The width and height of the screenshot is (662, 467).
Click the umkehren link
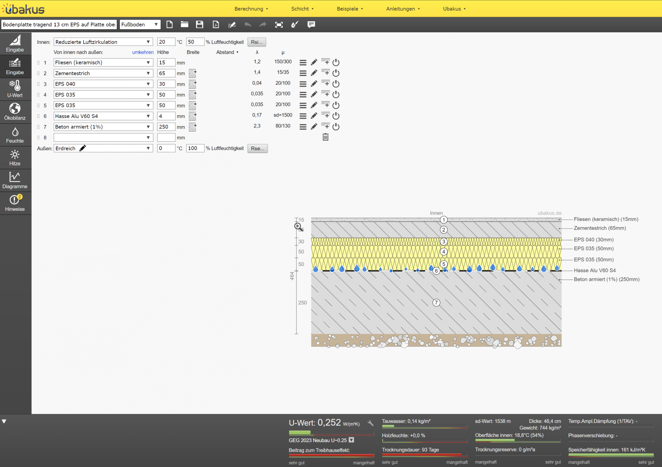143,52
